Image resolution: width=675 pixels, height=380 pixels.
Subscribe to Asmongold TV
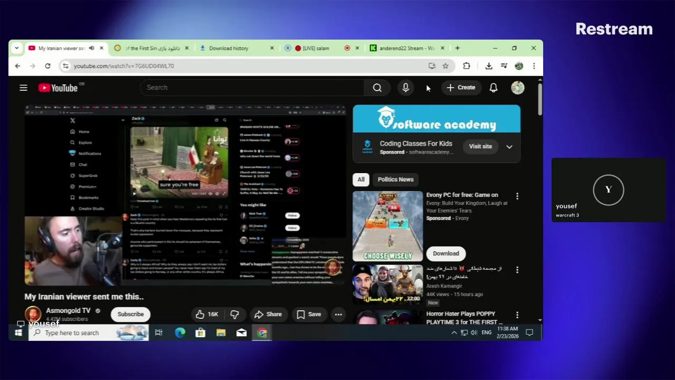point(130,315)
